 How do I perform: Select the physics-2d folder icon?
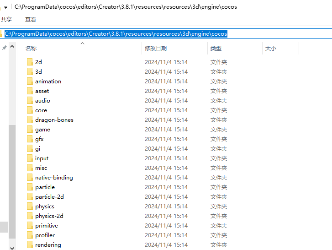pos(30,216)
